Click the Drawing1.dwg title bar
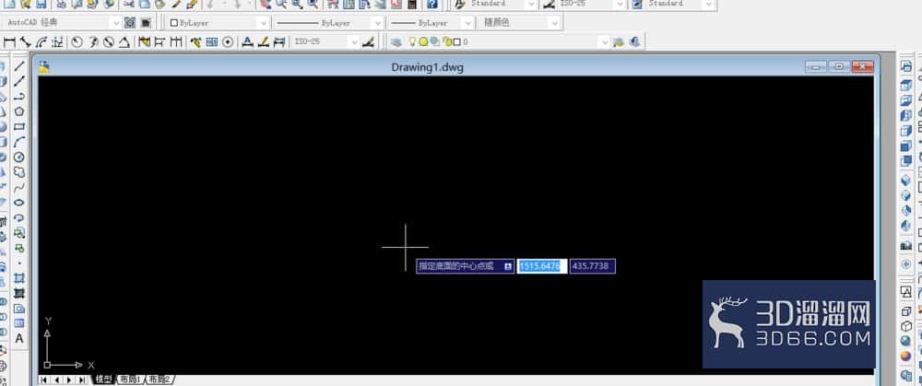 (428, 67)
